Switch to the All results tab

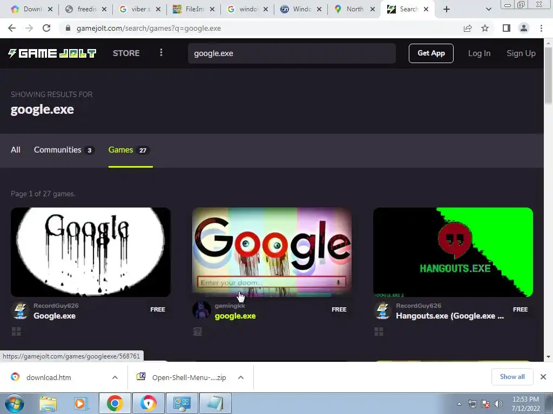click(16, 150)
